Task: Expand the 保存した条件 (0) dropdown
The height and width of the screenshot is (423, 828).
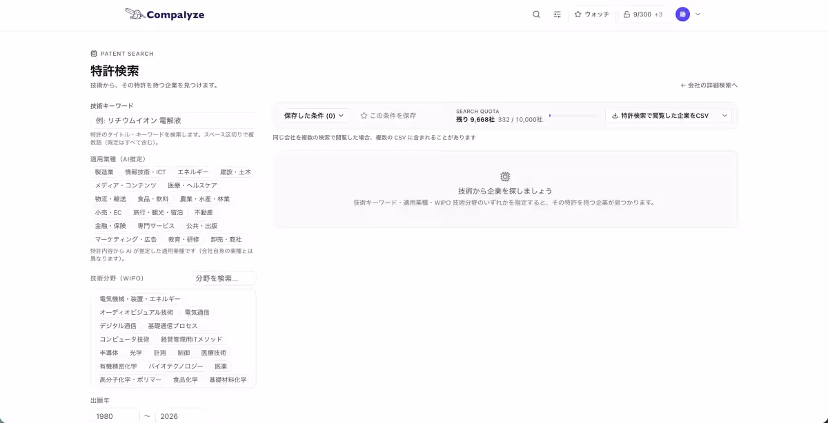Action: pyautogui.click(x=314, y=116)
